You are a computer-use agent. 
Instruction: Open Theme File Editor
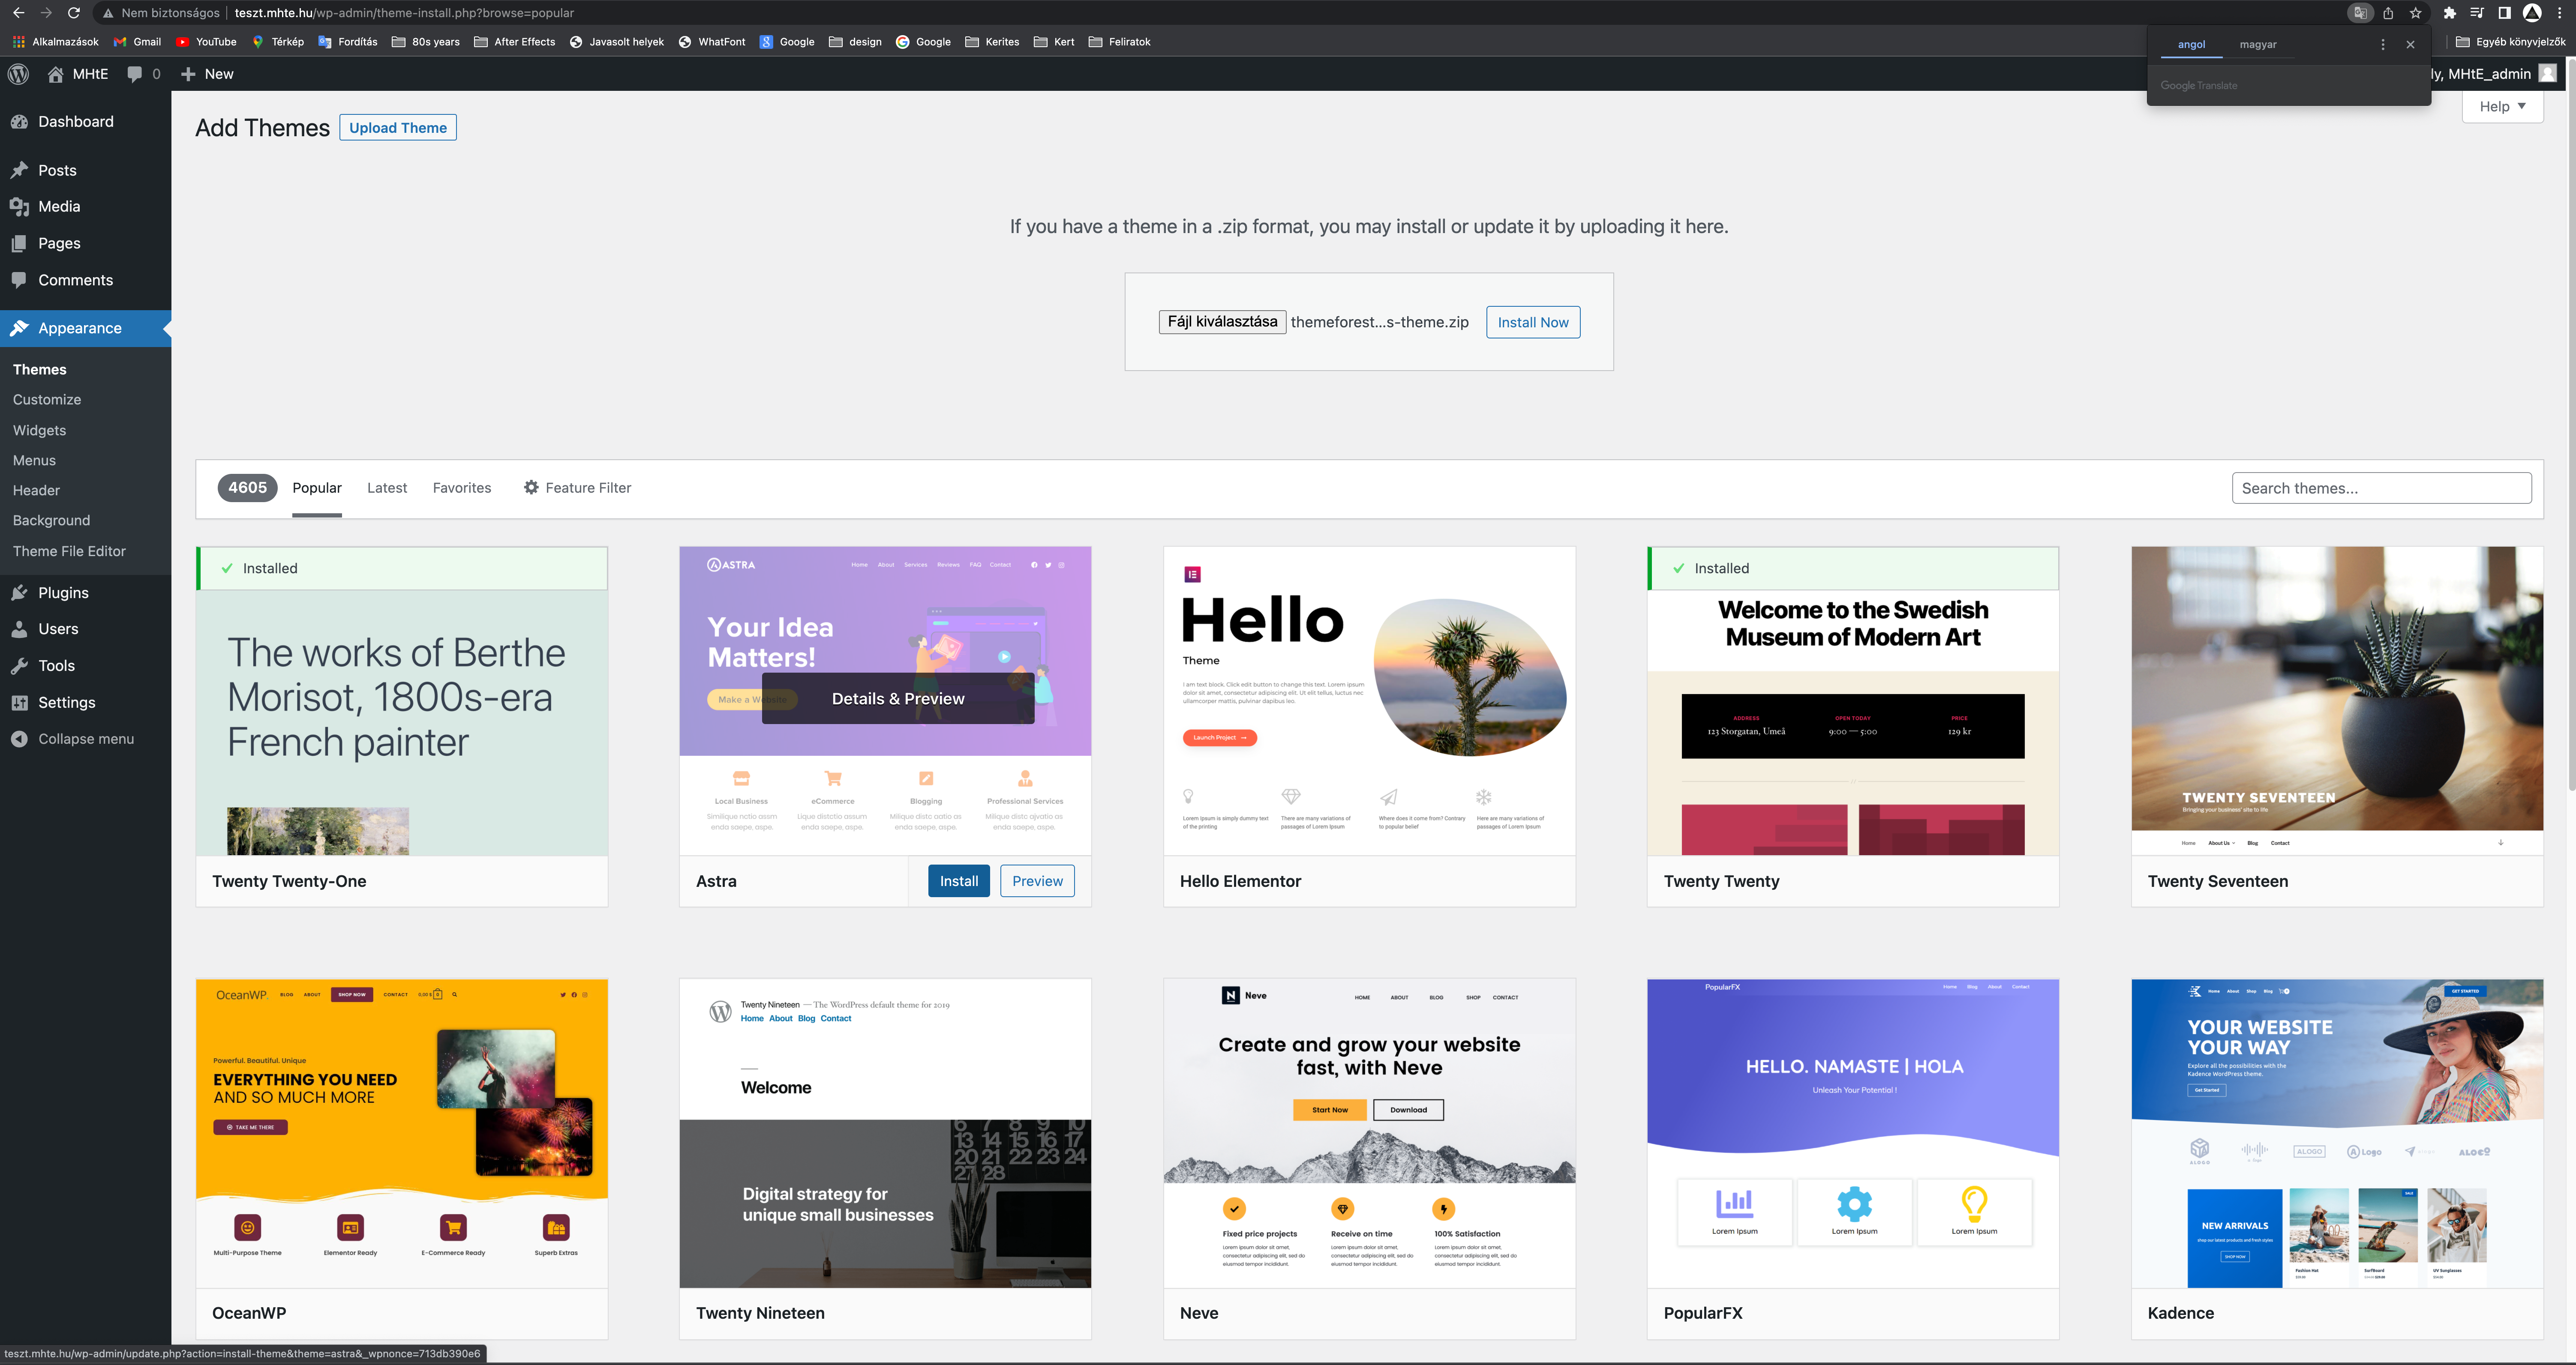pos(69,551)
